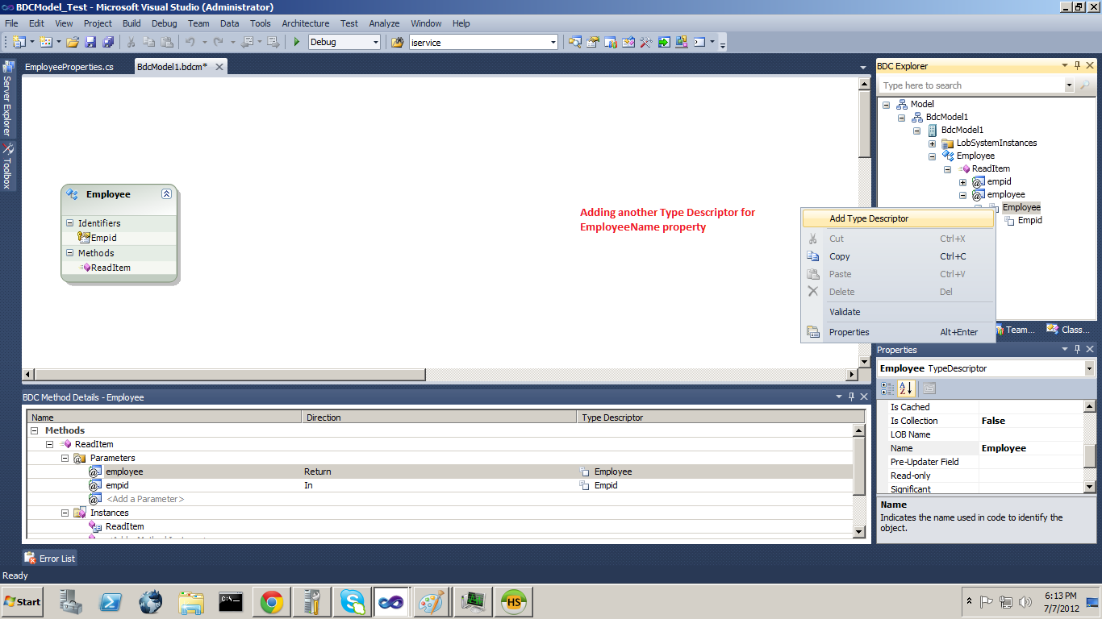Click the Properties grid vertical scrollbar thumb
Image resolution: width=1102 pixels, height=619 pixels.
[x=1090, y=455]
